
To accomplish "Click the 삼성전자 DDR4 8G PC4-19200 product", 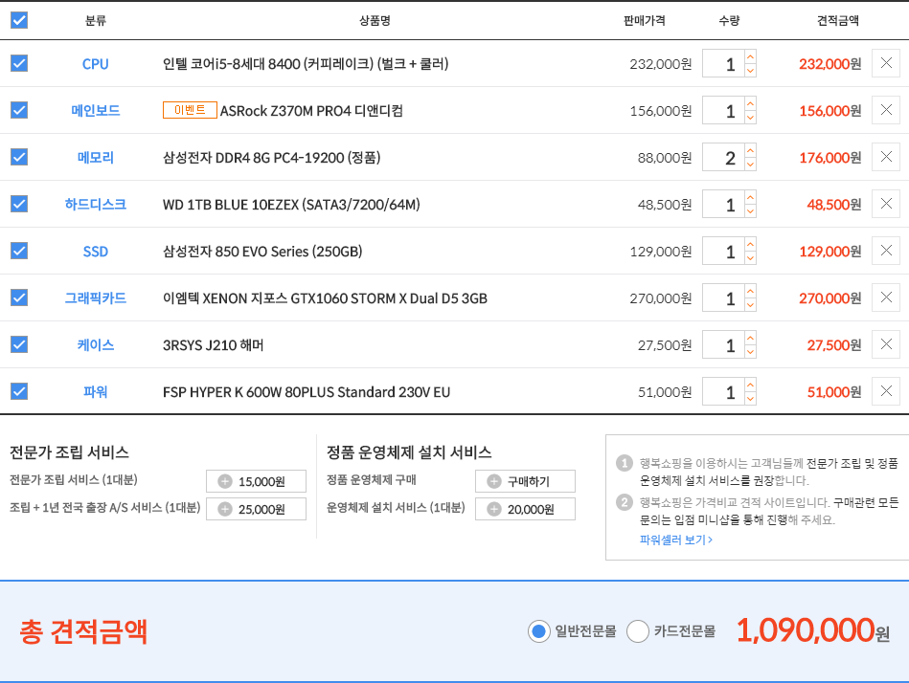I will point(271,158).
